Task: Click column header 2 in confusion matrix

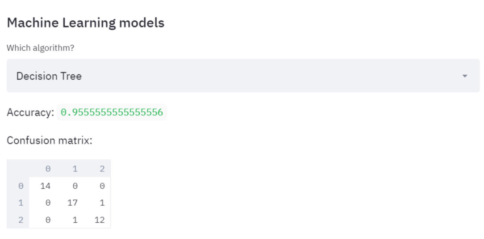Action: pos(102,169)
